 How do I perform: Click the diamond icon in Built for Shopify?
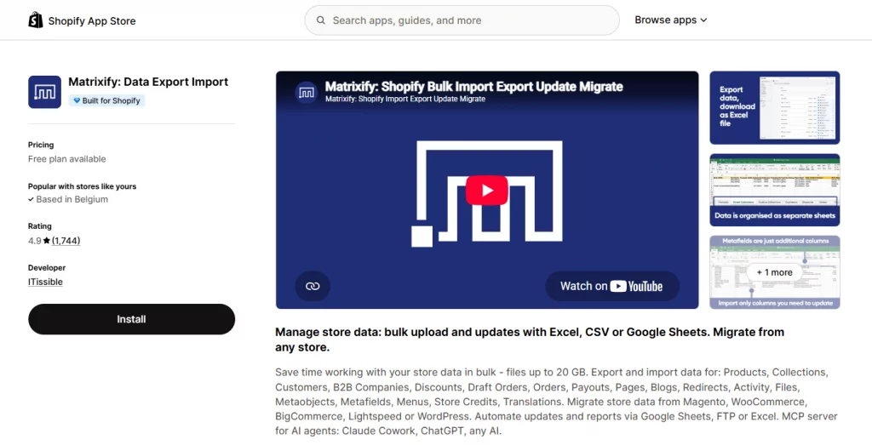77,100
